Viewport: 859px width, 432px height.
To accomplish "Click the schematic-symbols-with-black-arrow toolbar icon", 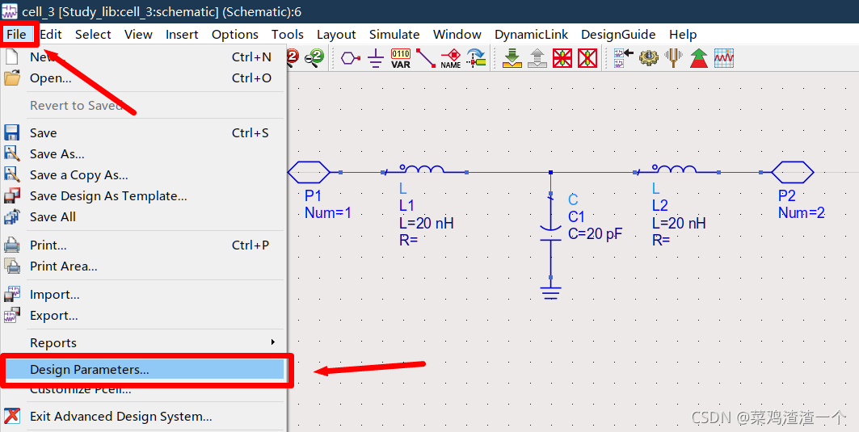I will click(x=623, y=57).
